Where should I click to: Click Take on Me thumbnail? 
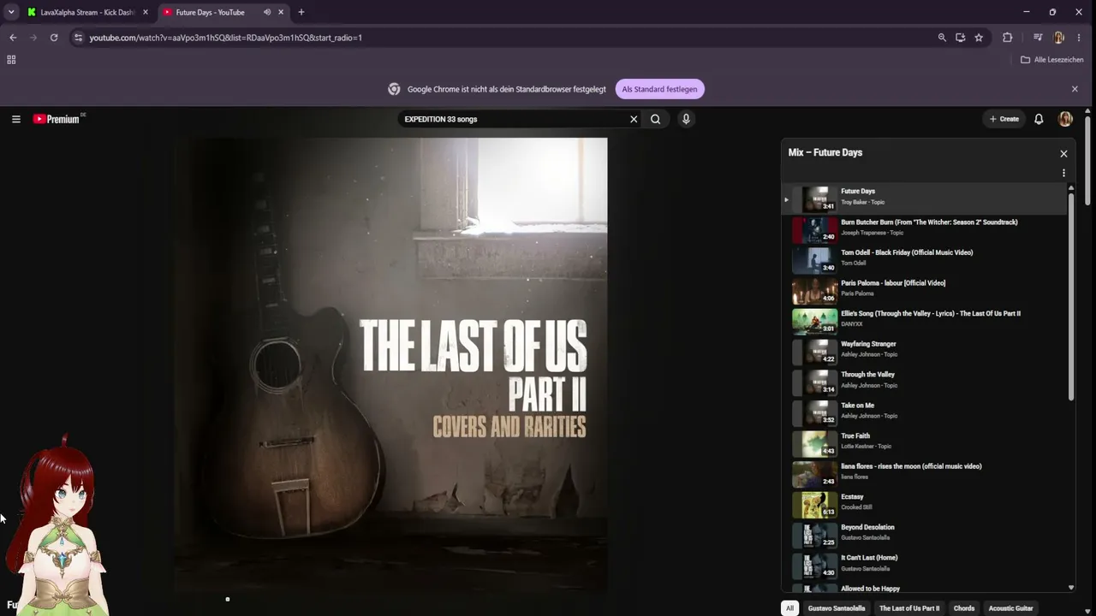(x=814, y=412)
